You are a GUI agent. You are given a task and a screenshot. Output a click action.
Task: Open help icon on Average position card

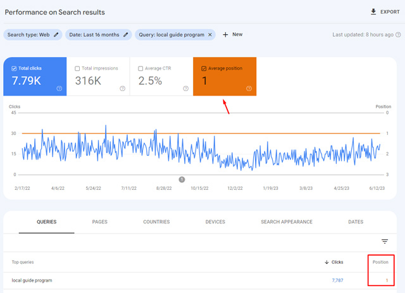tap(249, 89)
